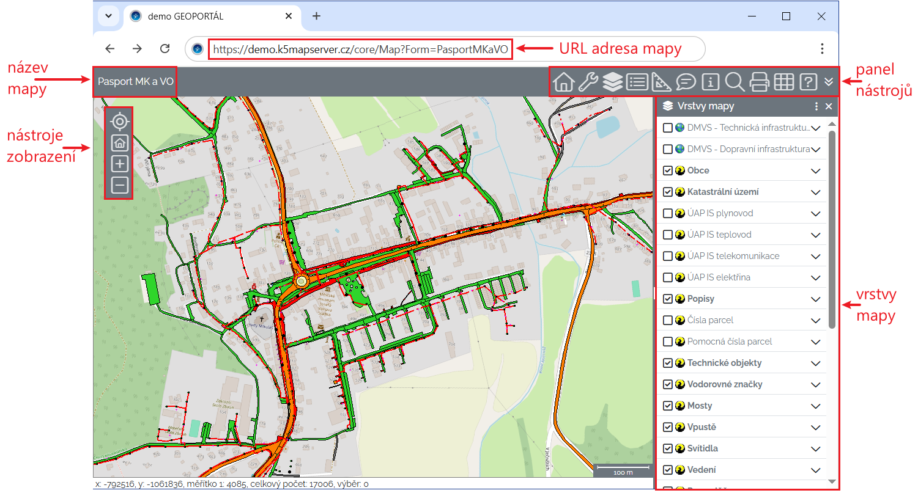Expand the Obce layer chevron
The image size is (918, 493).
click(815, 171)
